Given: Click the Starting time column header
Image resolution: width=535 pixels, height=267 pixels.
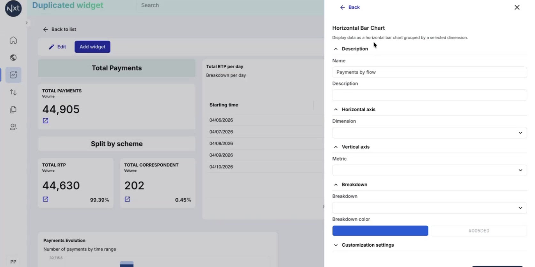Looking at the screenshot, I should (x=224, y=105).
